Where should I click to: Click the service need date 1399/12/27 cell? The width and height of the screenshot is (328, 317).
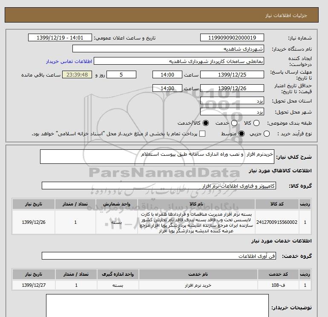pyautogui.click(x=34, y=285)
